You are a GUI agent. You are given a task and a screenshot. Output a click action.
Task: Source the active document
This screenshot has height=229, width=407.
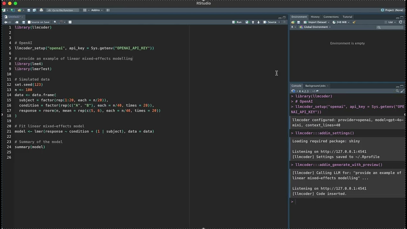coord(270,22)
